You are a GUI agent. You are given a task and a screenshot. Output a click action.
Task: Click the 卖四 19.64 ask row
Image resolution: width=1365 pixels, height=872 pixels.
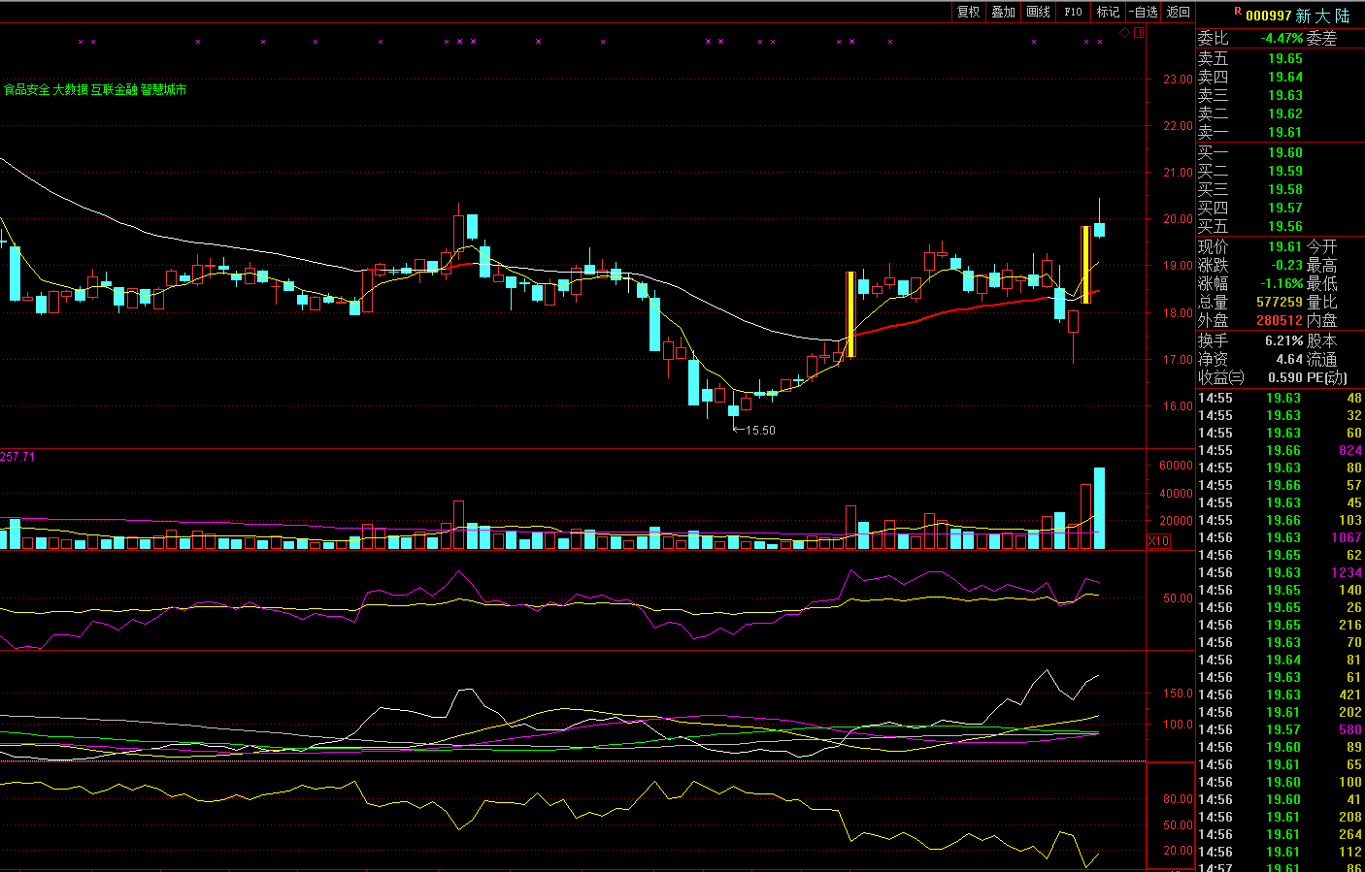pos(1280,77)
